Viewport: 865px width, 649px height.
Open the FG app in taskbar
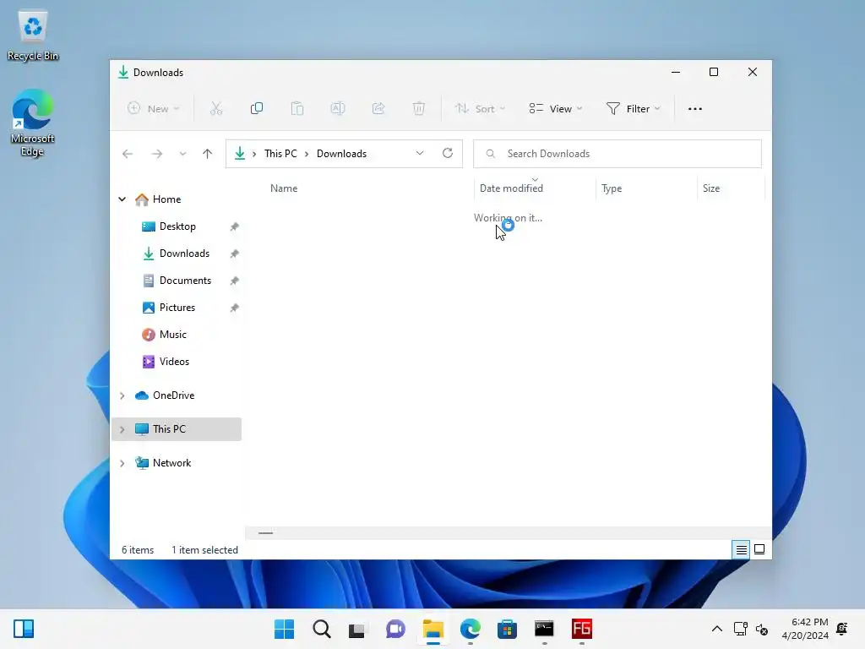[581, 629]
